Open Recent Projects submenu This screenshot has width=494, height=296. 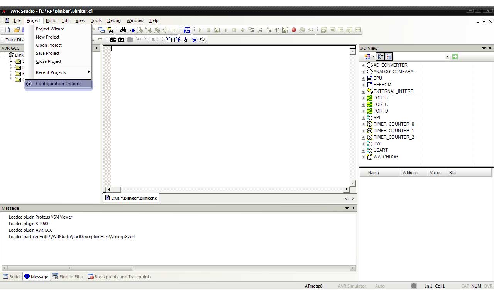point(58,72)
